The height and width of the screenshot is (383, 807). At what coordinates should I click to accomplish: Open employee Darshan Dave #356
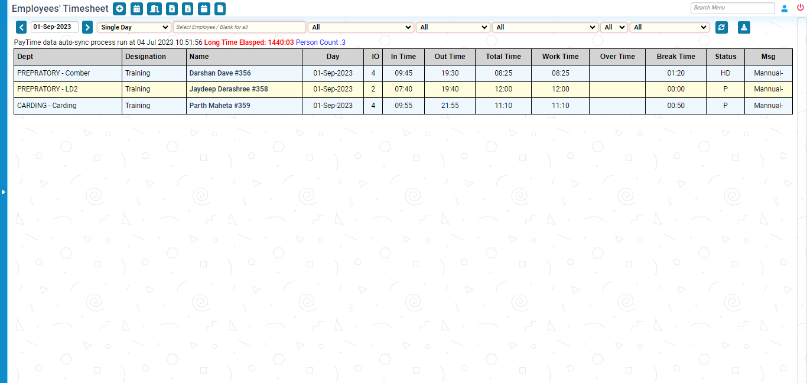tap(220, 73)
